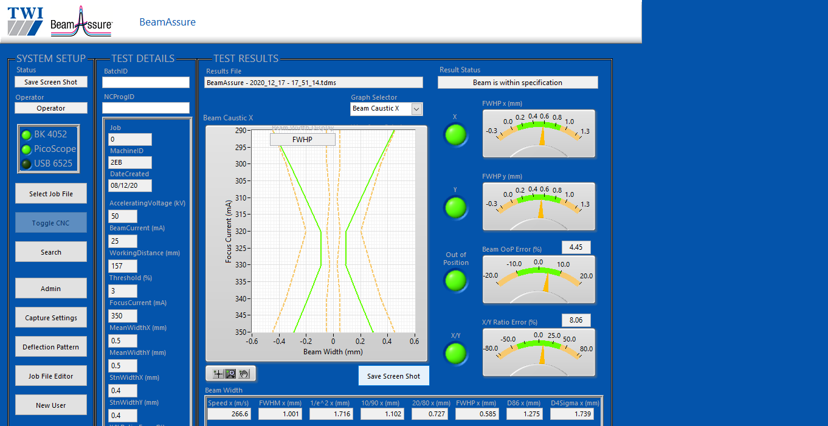Click the Threshold field showing 3
Viewport: 828px width, 426px height.
tap(123, 291)
